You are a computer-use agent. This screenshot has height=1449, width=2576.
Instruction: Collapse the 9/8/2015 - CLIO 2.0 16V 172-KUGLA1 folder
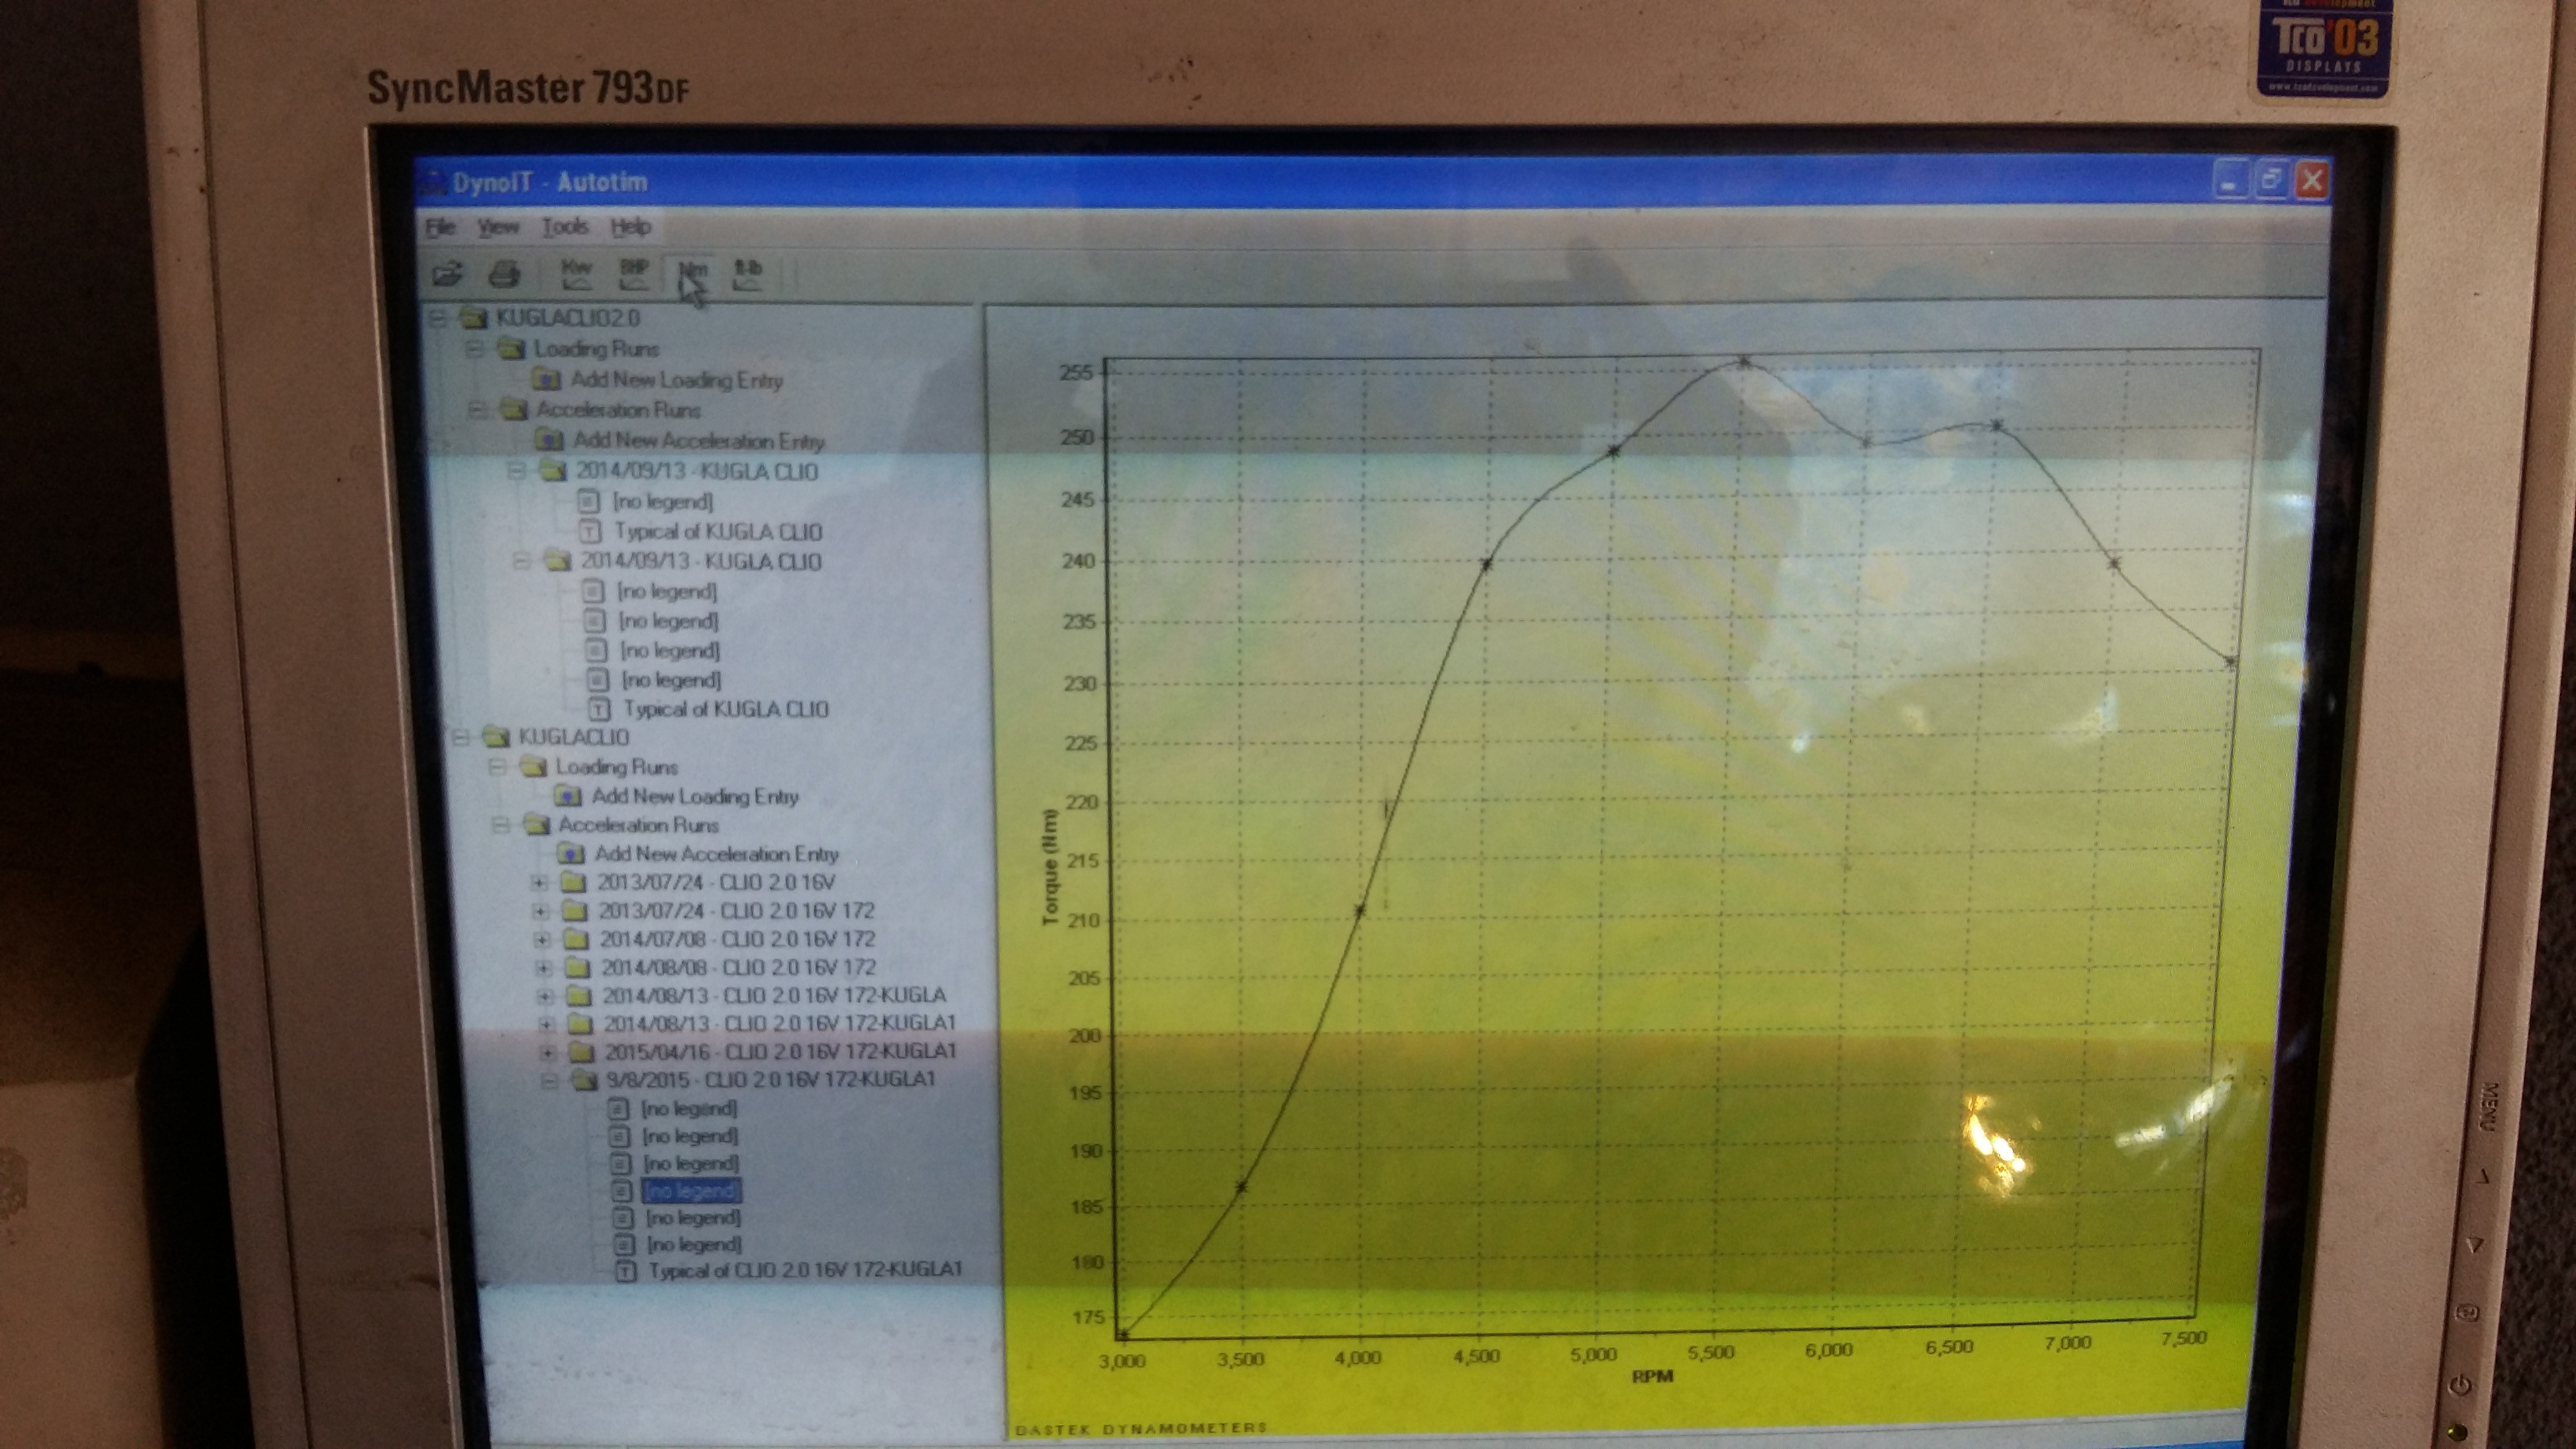point(549,1080)
